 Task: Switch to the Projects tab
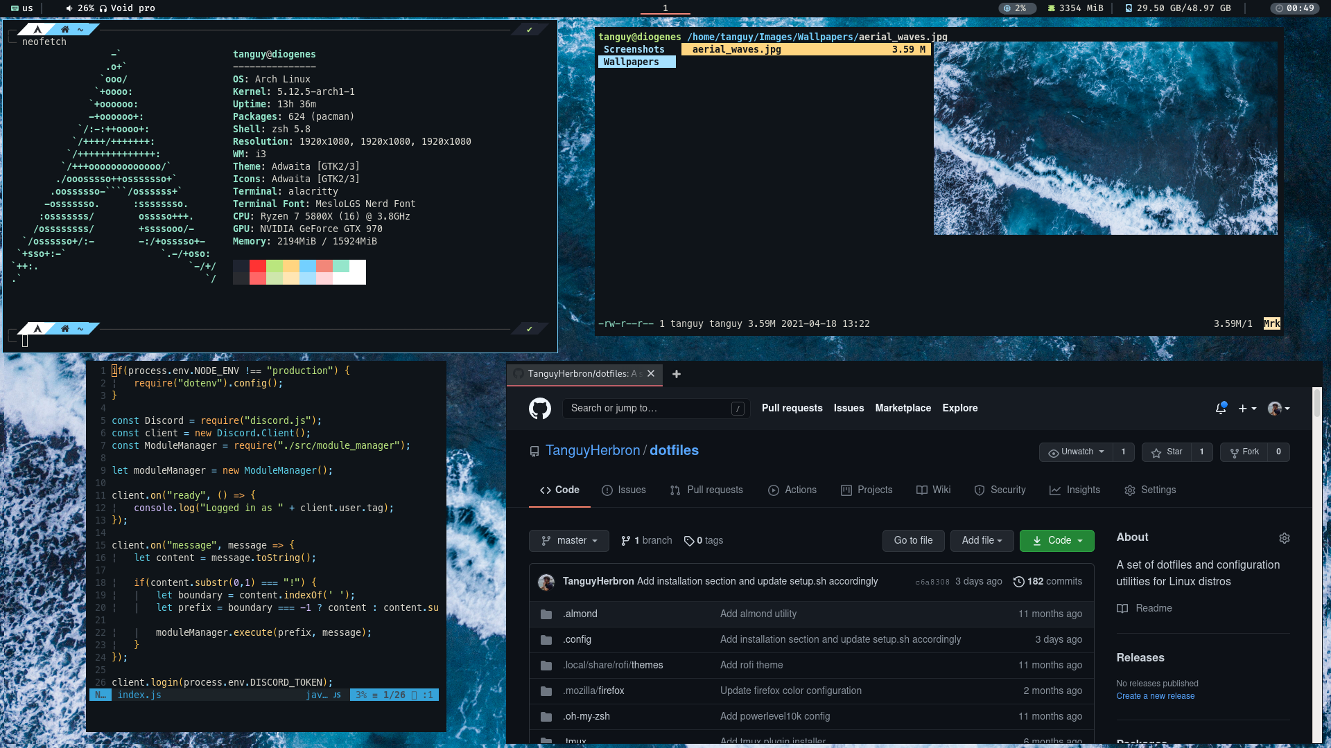(867, 490)
